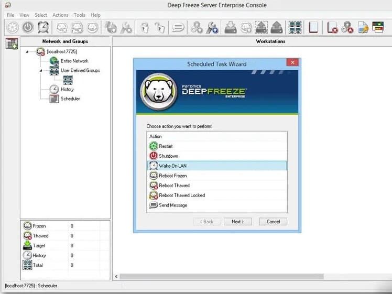Select Restart in the wizard action list
Screen dimensions: 392x294
[x=166, y=146]
